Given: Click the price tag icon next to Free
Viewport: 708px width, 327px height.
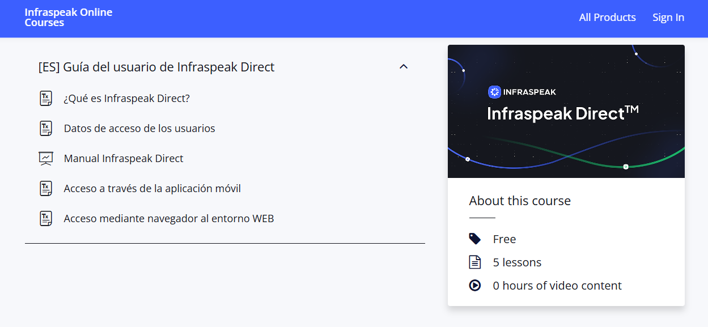Looking at the screenshot, I should (x=475, y=239).
